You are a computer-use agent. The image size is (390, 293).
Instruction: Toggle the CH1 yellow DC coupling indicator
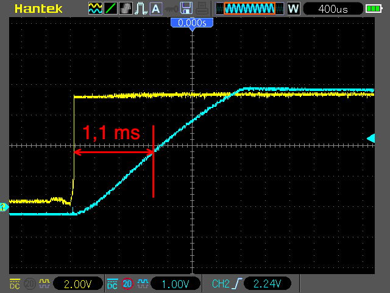pos(15,284)
